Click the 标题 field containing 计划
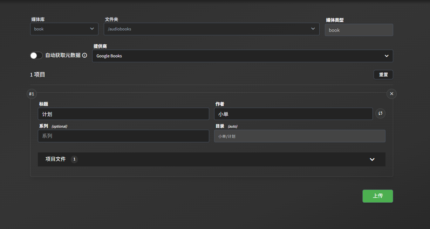 123,114
